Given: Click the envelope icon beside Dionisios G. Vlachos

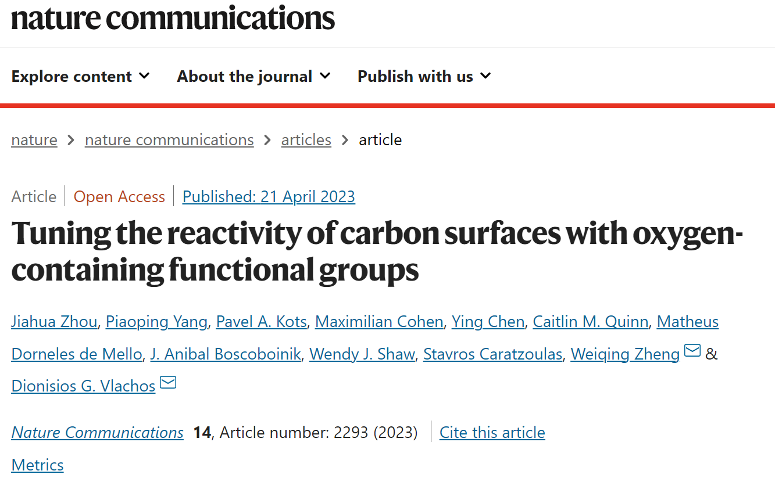Looking at the screenshot, I should [x=168, y=383].
